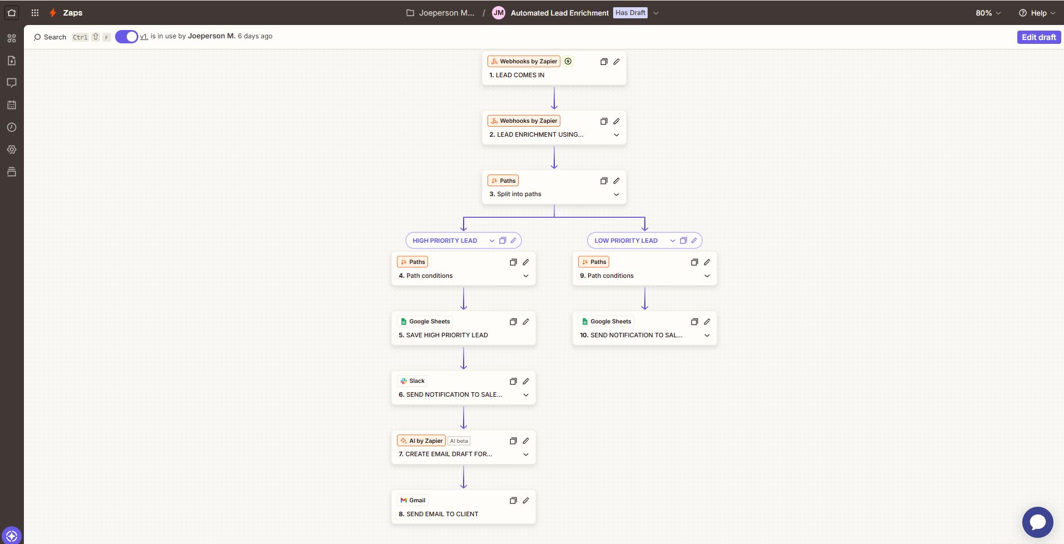The height and width of the screenshot is (544, 1064).
Task: Open the Zap details file icon in sidebar
Action: coord(12,61)
